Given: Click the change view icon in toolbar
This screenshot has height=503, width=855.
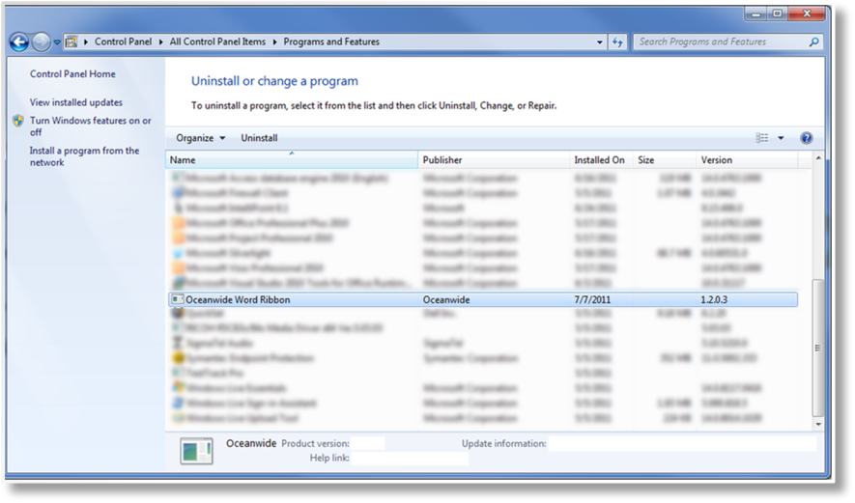Looking at the screenshot, I should click(762, 138).
